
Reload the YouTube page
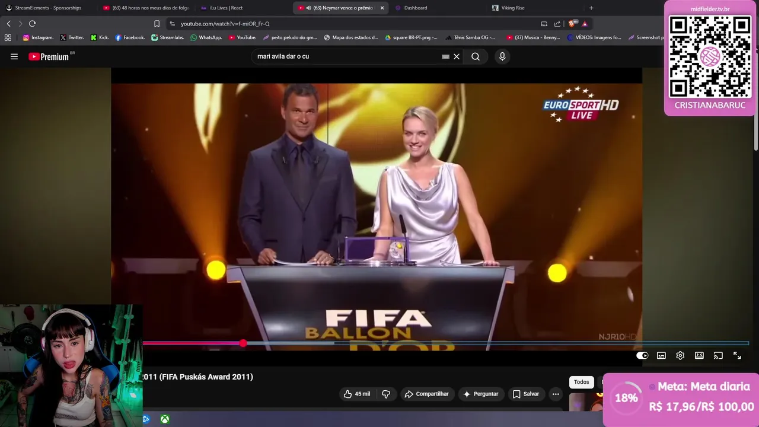(x=32, y=24)
